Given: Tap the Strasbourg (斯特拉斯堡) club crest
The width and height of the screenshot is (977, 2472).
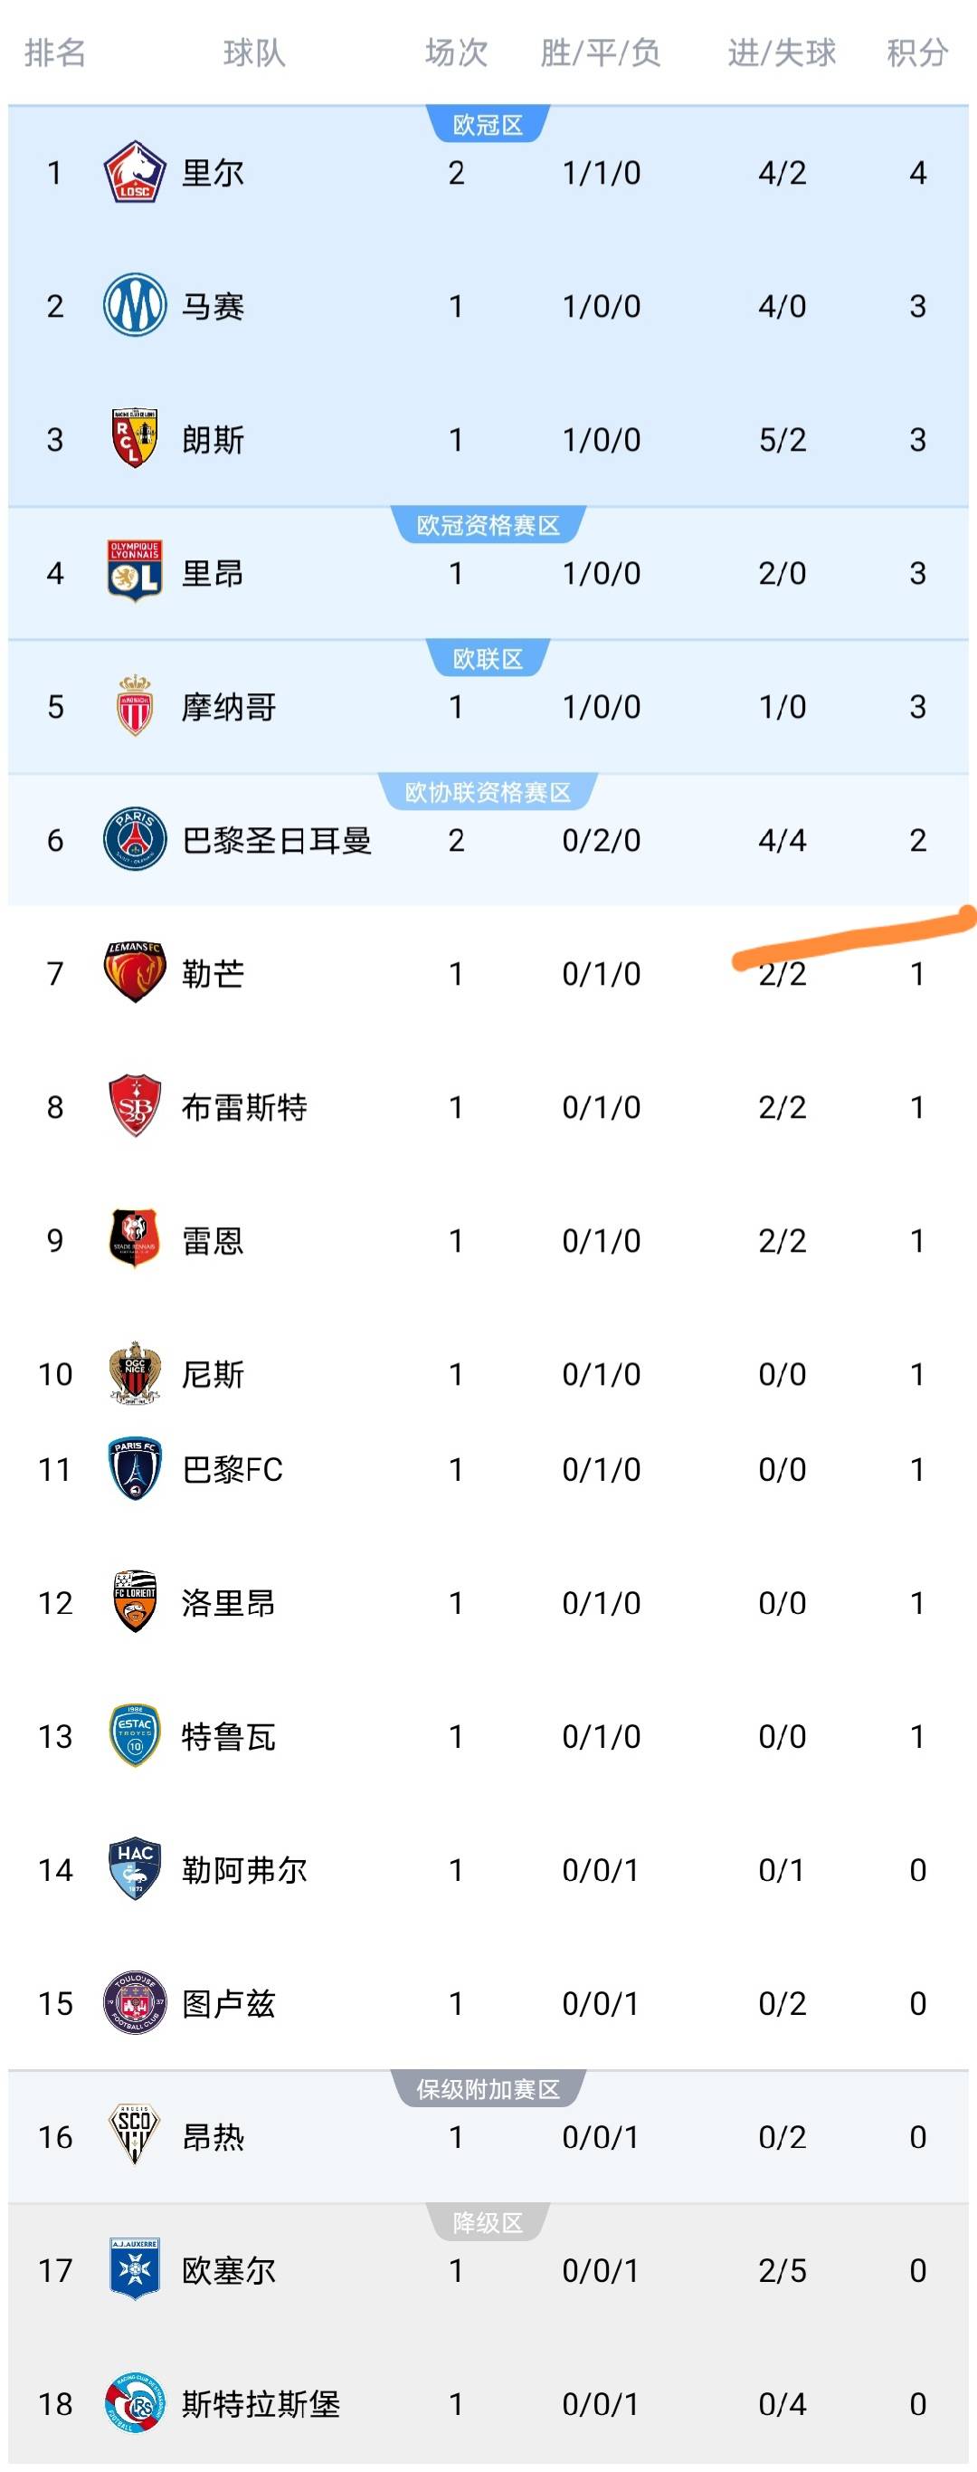Looking at the screenshot, I should click(x=134, y=2404).
